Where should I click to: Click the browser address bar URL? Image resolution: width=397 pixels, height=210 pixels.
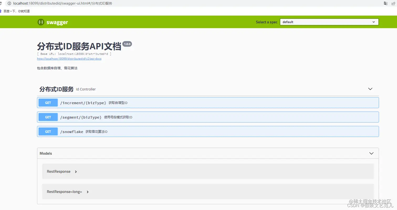63,3
